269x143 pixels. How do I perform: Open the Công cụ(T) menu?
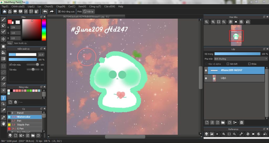(95, 6)
